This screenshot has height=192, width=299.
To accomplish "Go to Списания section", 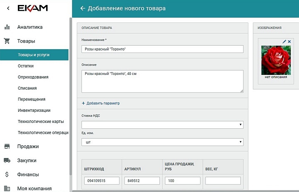I will (x=27, y=88).
